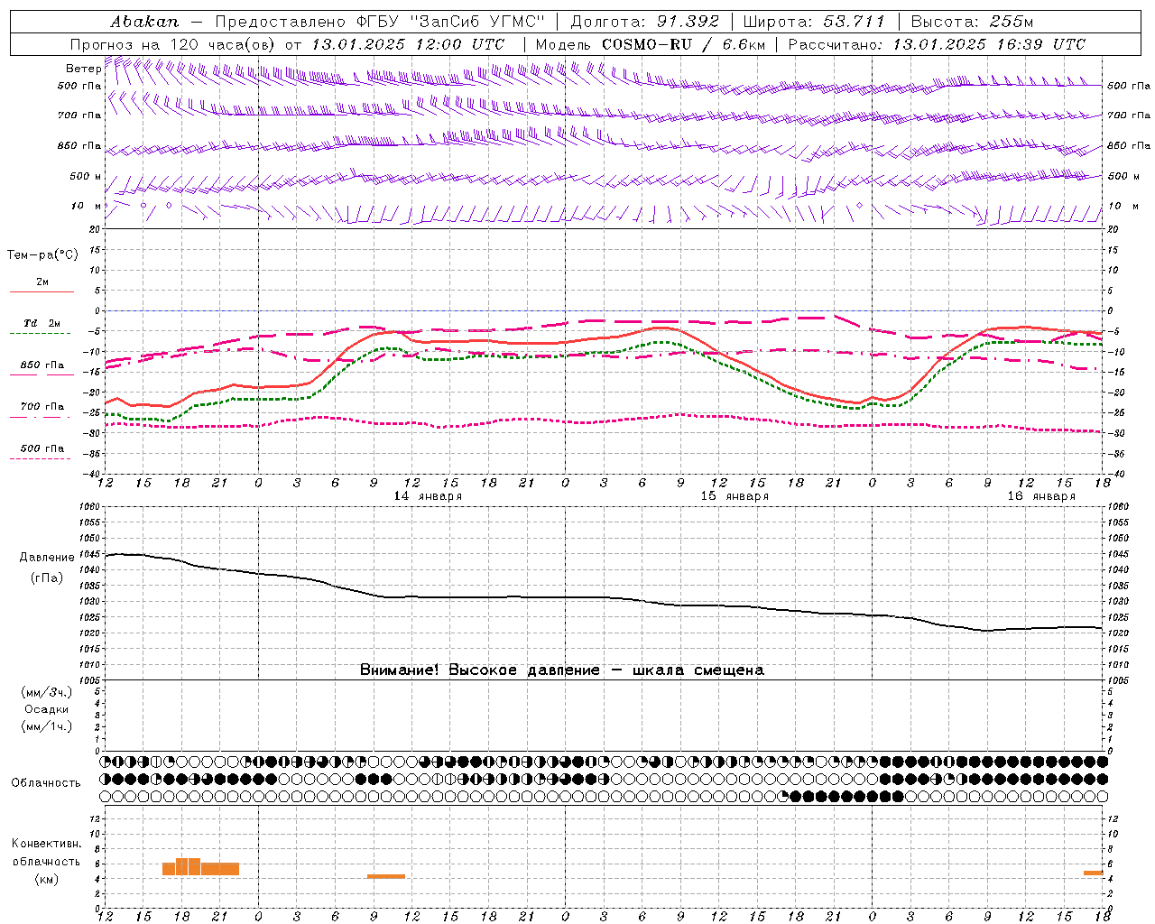Click the 'Td 2м' dew point legend entry

coord(42,323)
